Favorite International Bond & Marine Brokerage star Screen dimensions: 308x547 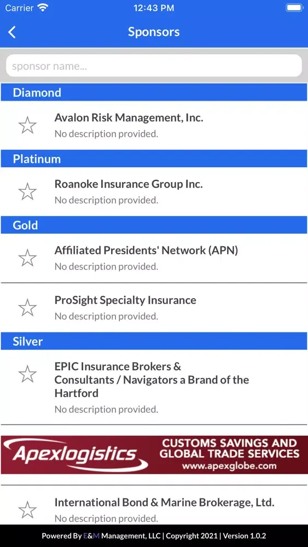[27, 510]
